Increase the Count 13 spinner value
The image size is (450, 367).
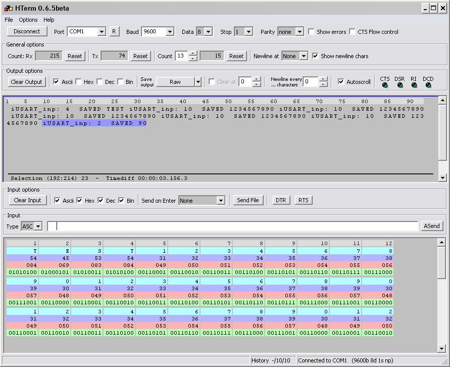(x=193, y=54)
